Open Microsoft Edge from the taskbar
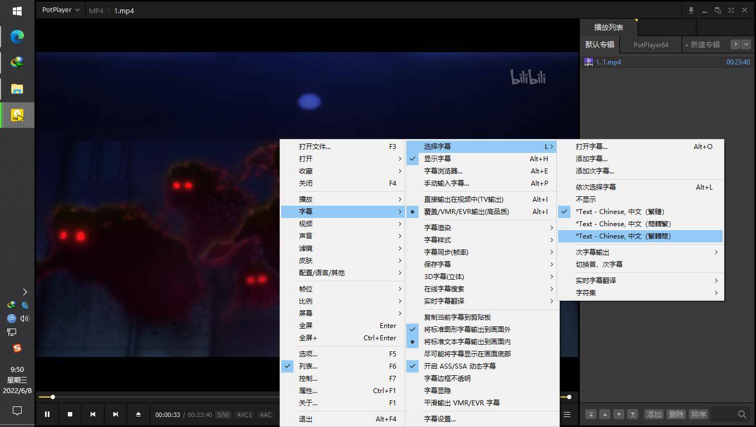The width and height of the screenshot is (756, 427). (x=17, y=37)
